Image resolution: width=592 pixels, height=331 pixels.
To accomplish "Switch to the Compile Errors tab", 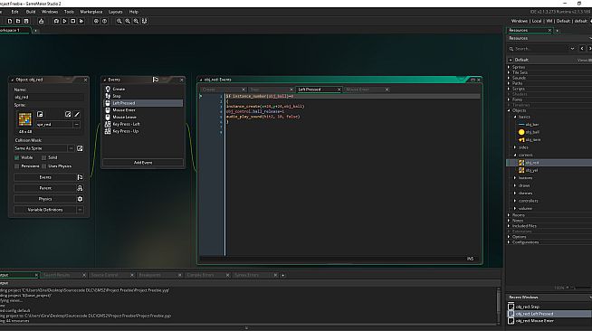I will [207, 275].
